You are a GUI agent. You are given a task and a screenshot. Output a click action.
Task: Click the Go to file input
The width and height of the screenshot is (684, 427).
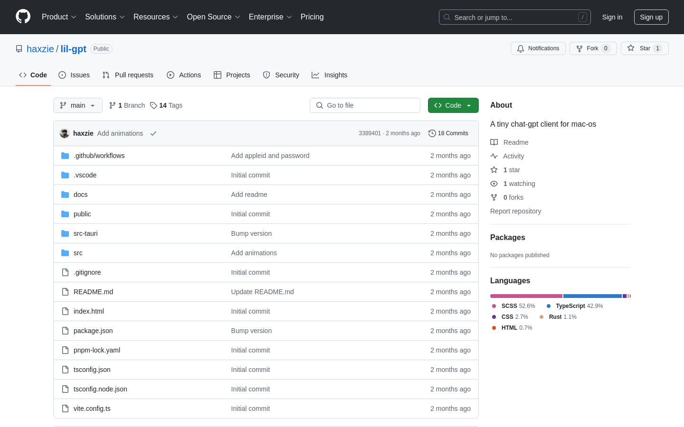coord(365,105)
